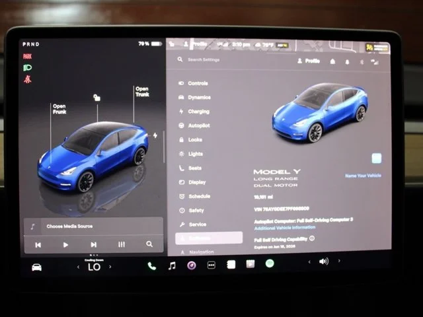Tap the passenger airbag status indicator
Image resolution: width=423 pixels, height=317 pixels.
pyautogui.click(x=377, y=48)
